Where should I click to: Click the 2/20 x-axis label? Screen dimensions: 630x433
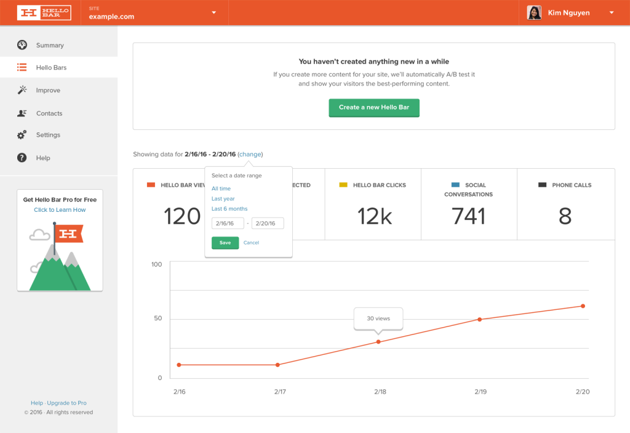pos(583,392)
